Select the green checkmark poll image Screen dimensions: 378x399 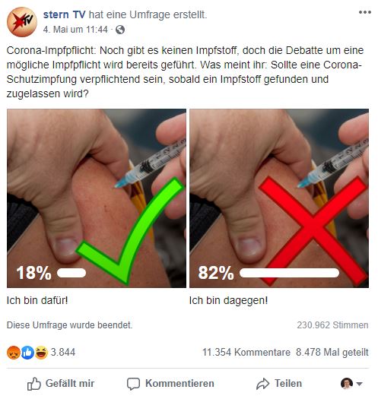click(97, 198)
